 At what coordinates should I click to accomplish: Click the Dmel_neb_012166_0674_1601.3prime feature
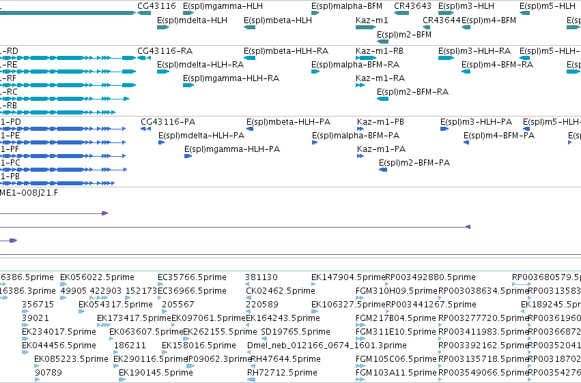pyautogui.click(x=249, y=352)
